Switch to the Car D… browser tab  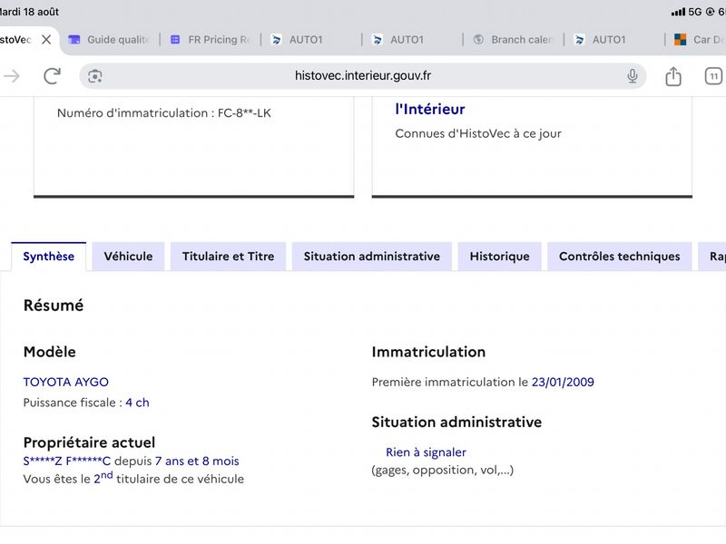coord(699,40)
